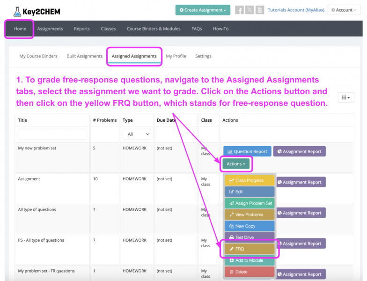Click the X (Twitter) icon in header
This screenshot has width=367, height=281.
pos(250,10)
